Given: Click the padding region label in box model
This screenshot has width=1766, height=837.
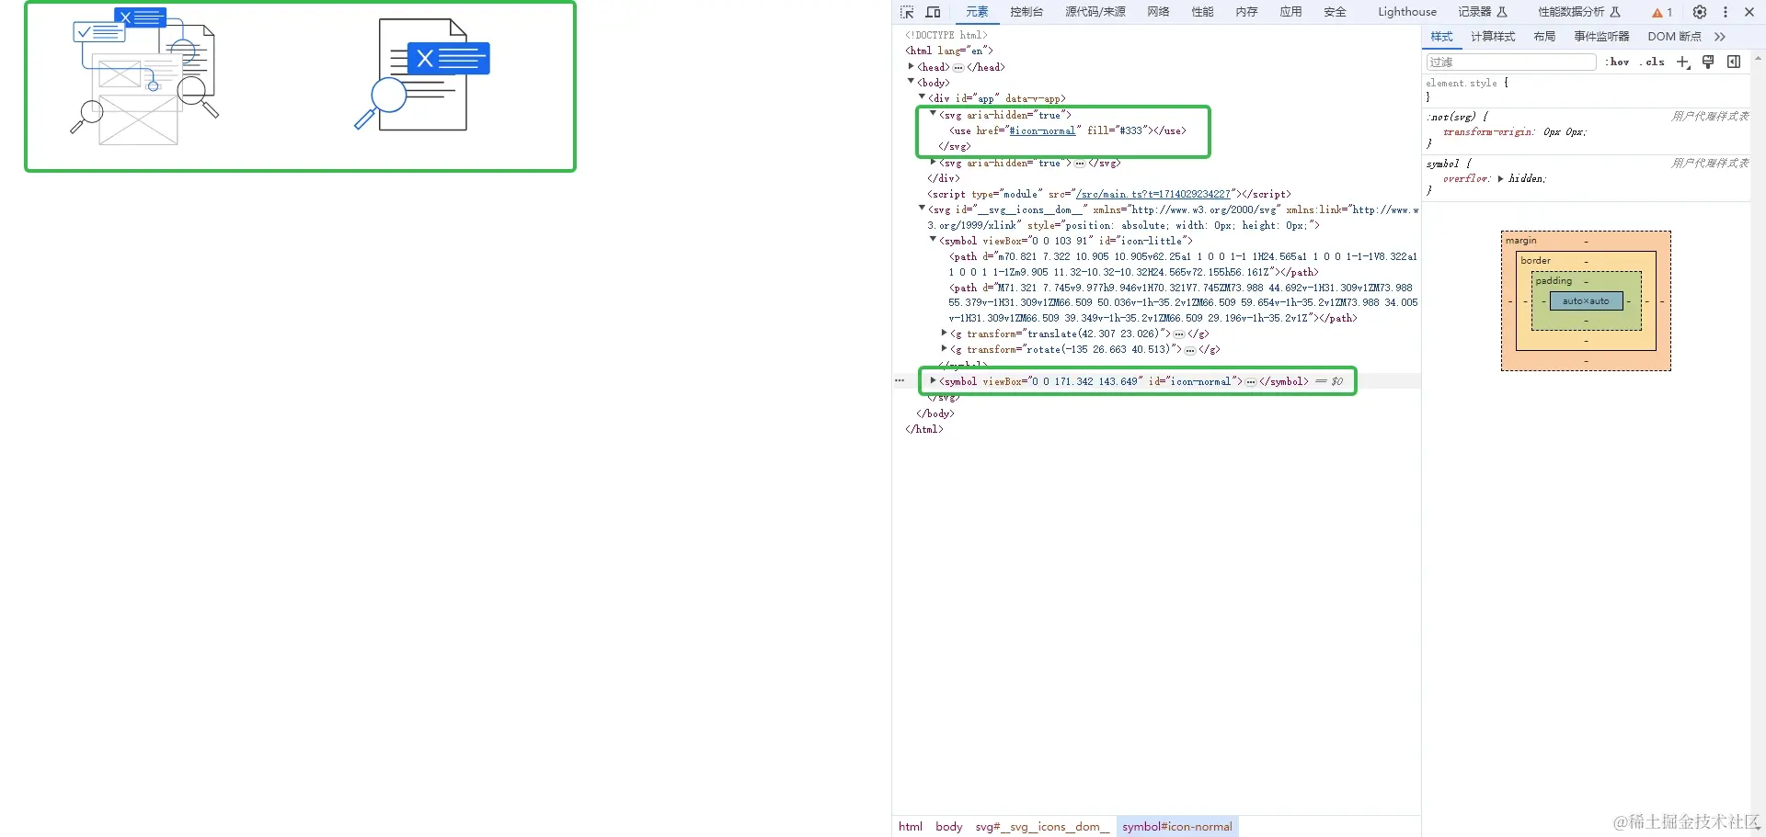Looking at the screenshot, I should point(1554,281).
